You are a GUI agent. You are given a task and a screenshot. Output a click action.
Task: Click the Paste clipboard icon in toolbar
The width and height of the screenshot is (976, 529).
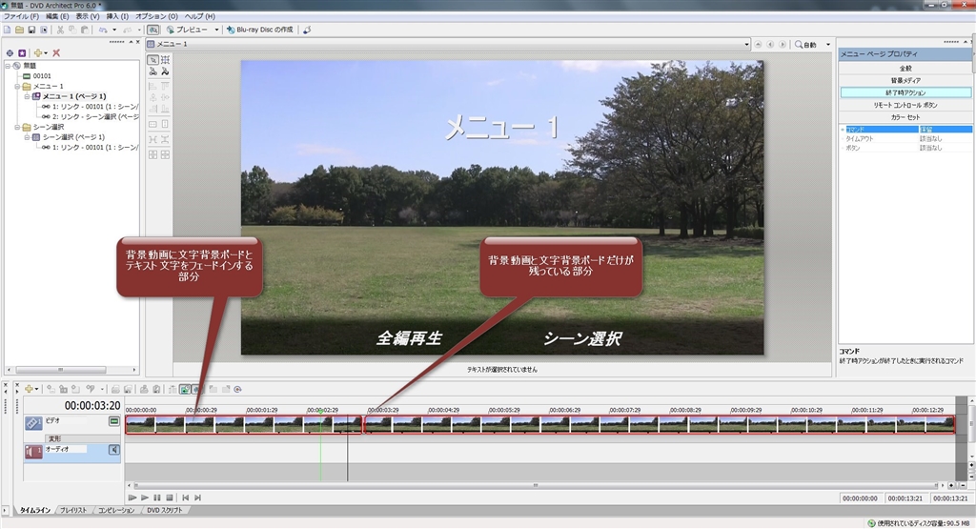coord(85,30)
